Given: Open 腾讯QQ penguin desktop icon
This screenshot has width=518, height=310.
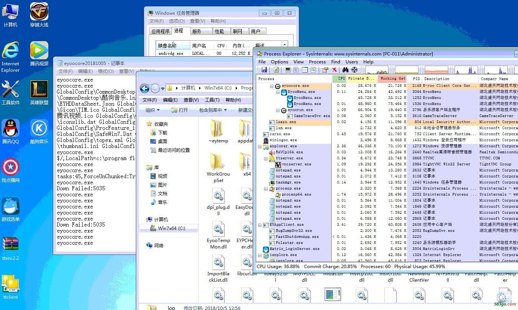Looking at the screenshot, I should click(x=10, y=132).
